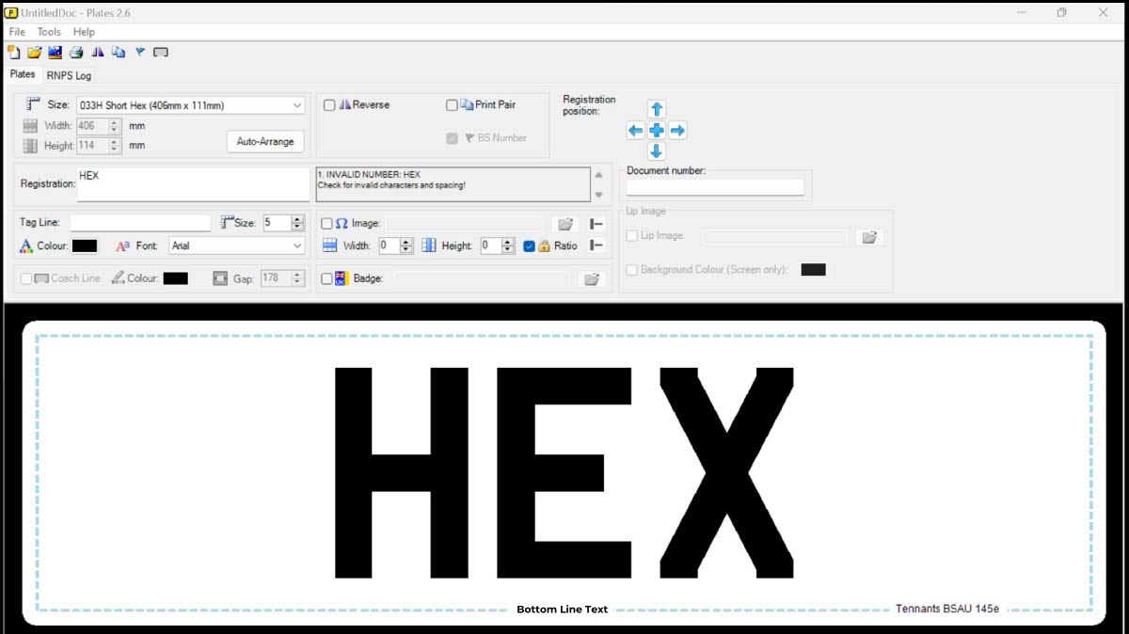
Task: Uncheck the Ratio checkbox
Action: tap(529, 246)
